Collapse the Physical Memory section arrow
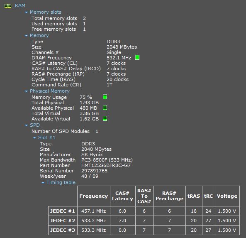The image size is (246, 238). click(26, 91)
